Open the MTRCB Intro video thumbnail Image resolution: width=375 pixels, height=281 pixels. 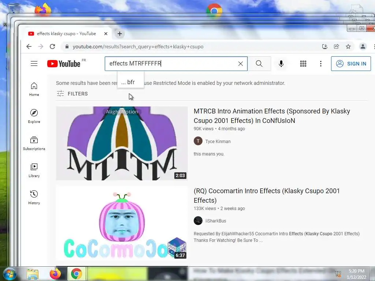[122, 143]
